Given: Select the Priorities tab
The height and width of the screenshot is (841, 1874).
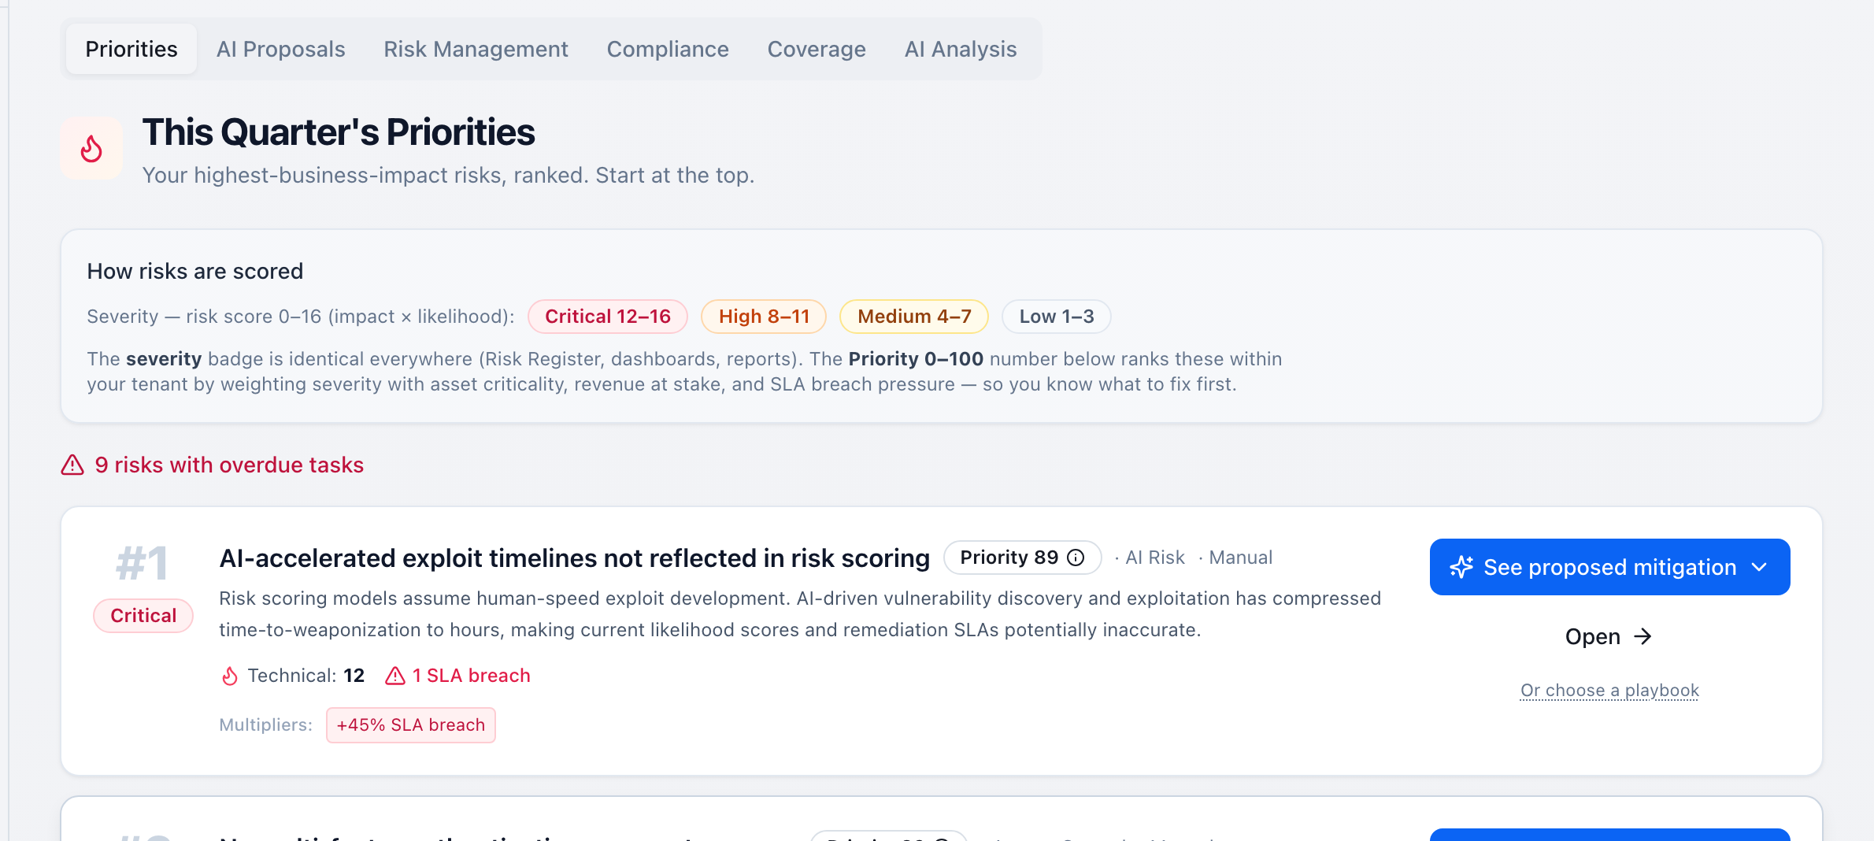Looking at the screenshot, I should point(131,49).
